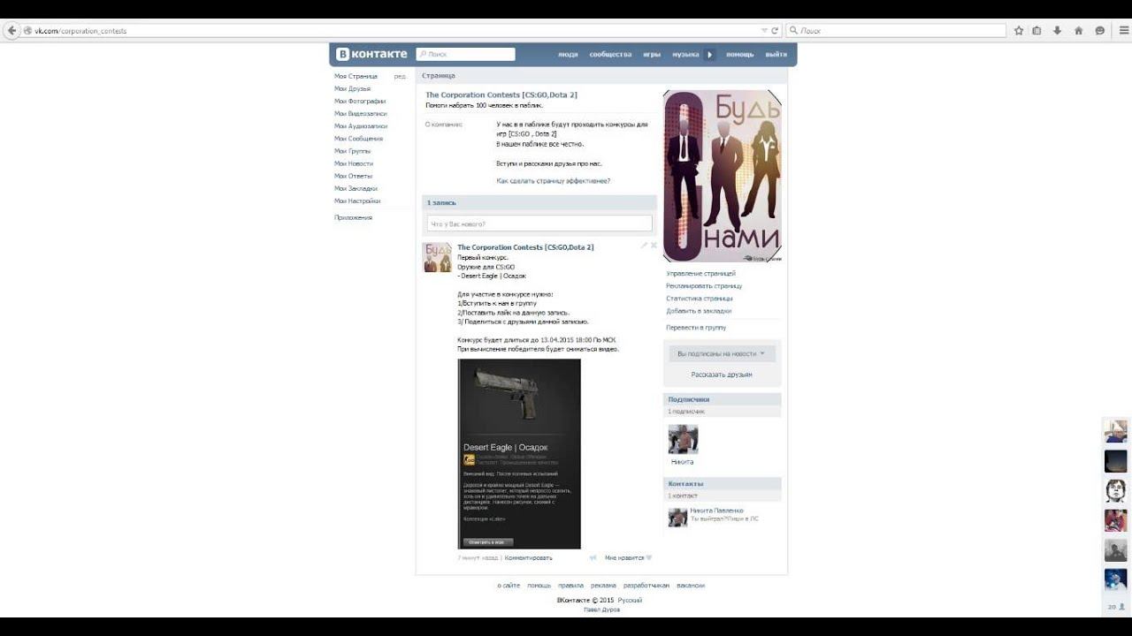Open subscriber Никита's photo

point(683,439)
